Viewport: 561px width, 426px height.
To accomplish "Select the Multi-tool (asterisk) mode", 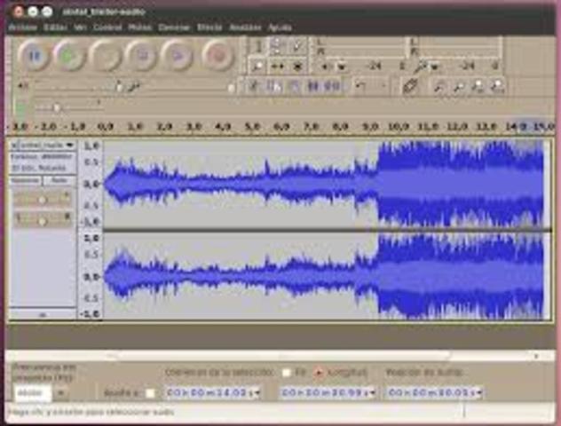I will coord(296,67).
